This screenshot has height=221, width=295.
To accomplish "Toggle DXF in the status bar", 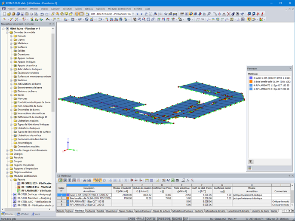I will pyautogui.click(x=186, y=219).
